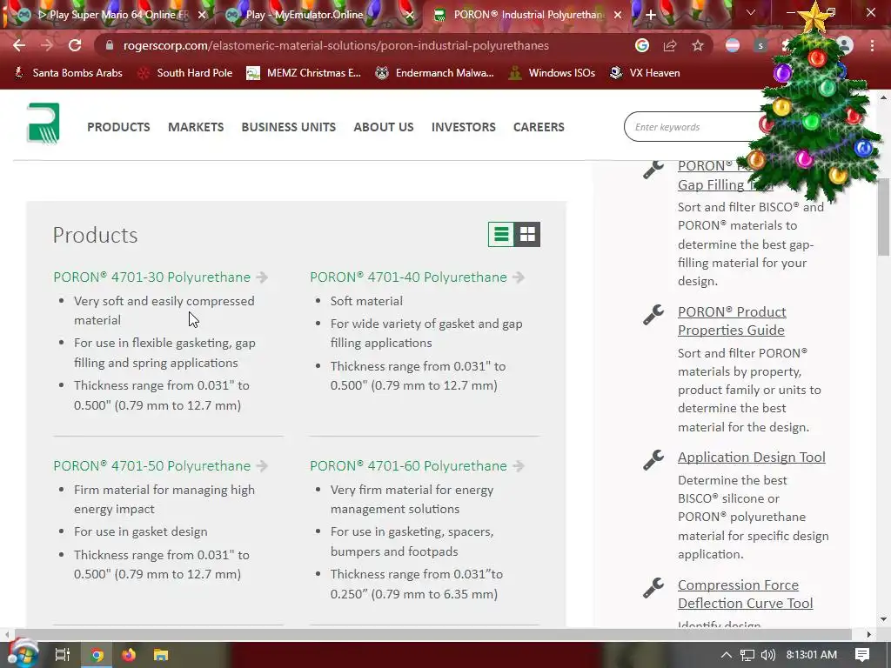This screenshot has height=668, width=891.
Task: Click the site lock icon in address bar
Action: point(109,45)
